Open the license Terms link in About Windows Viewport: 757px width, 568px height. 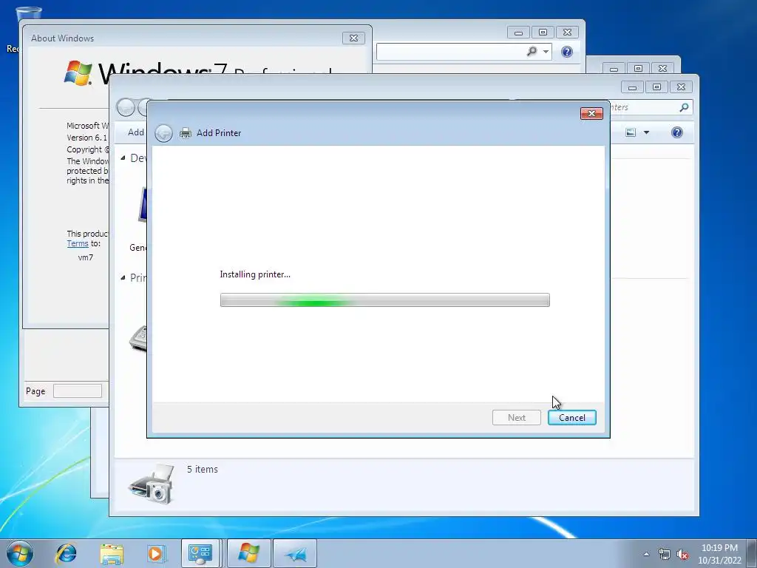point(78,244)
